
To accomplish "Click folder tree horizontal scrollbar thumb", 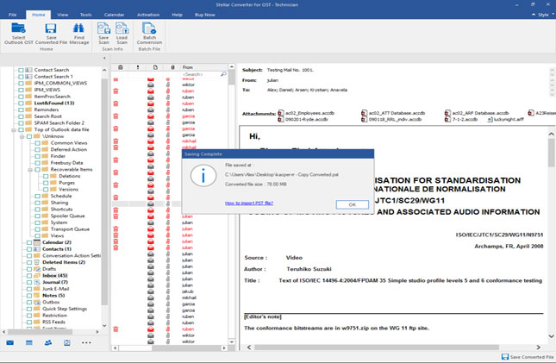I will click(40, 332).
